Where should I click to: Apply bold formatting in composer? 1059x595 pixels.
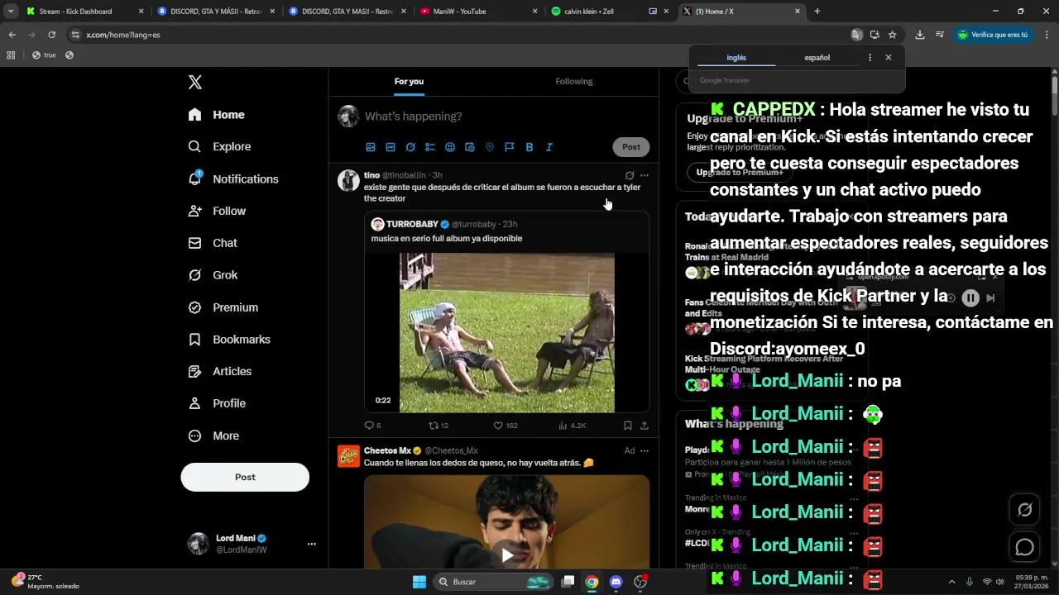click(529, 147)
